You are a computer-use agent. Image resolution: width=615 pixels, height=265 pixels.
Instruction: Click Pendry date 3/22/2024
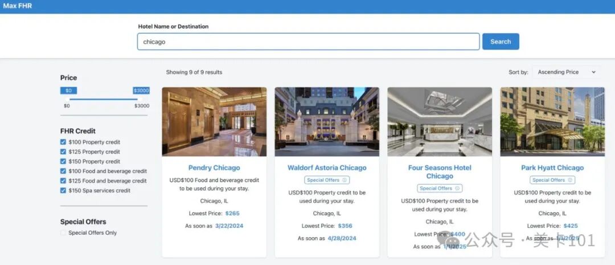click(x=229, y=226)
